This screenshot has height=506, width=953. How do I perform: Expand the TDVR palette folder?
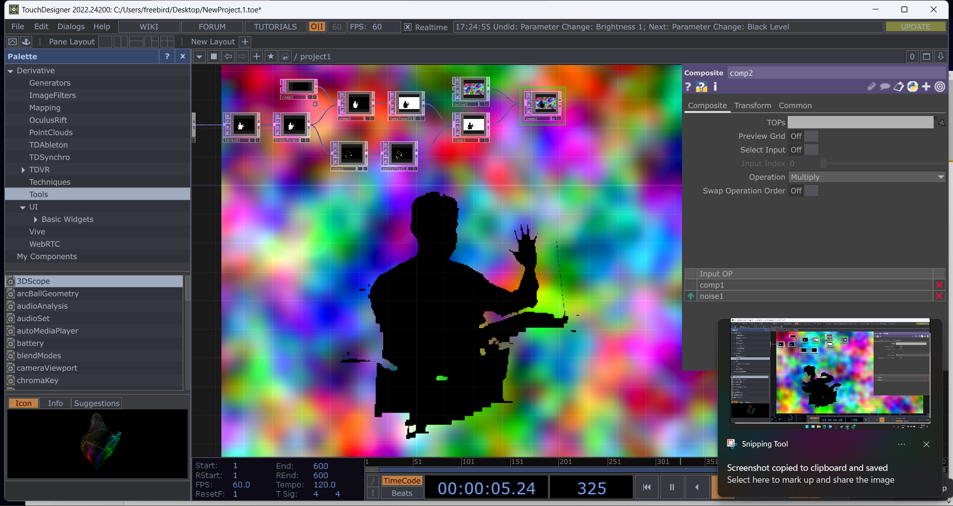coord(23,170)
